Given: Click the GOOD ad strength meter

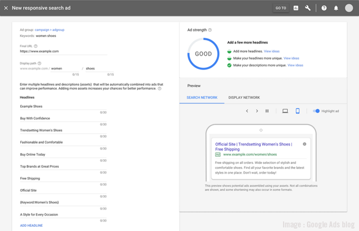Looking at the screenshot, I should coord(203,54).
